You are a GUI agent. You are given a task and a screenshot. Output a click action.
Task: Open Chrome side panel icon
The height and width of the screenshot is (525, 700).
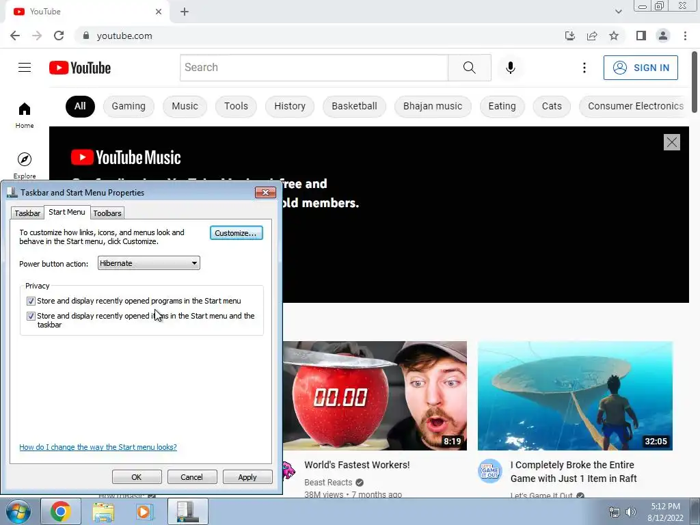click(x=641, y=36)
